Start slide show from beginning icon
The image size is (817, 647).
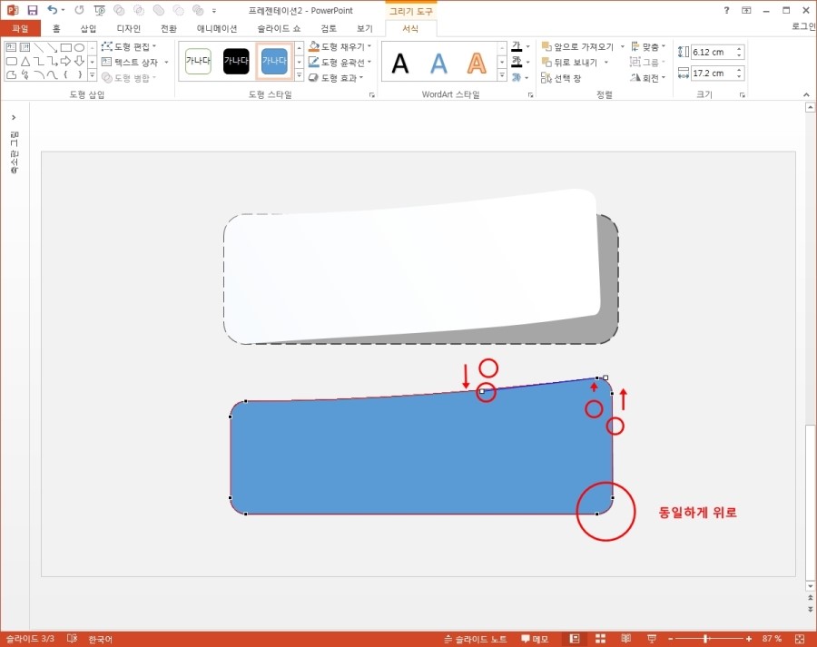pos(99,10)
